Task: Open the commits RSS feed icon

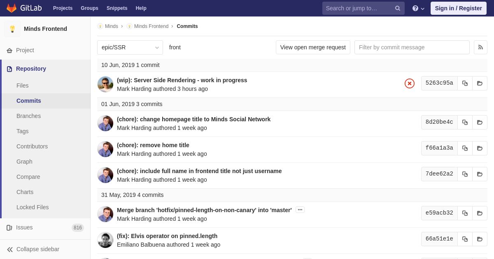Action: [480, 47]
